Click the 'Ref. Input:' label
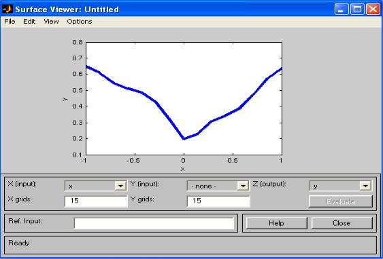This screenshot has width=383, height=259. pos(25,221)
